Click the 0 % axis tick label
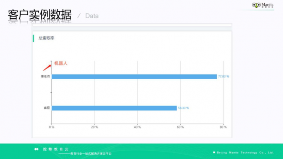The height and width of the screenshot is (159, 283). point(52,127)
